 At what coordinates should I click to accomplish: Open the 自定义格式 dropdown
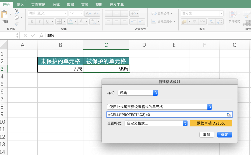point(156,123)
